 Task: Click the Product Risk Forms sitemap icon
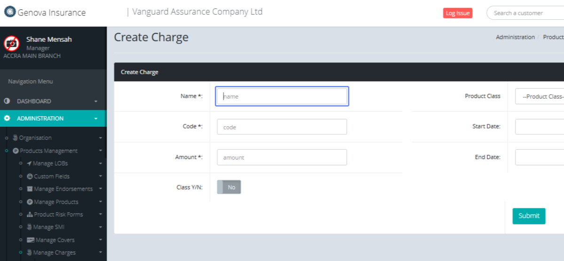30,215
